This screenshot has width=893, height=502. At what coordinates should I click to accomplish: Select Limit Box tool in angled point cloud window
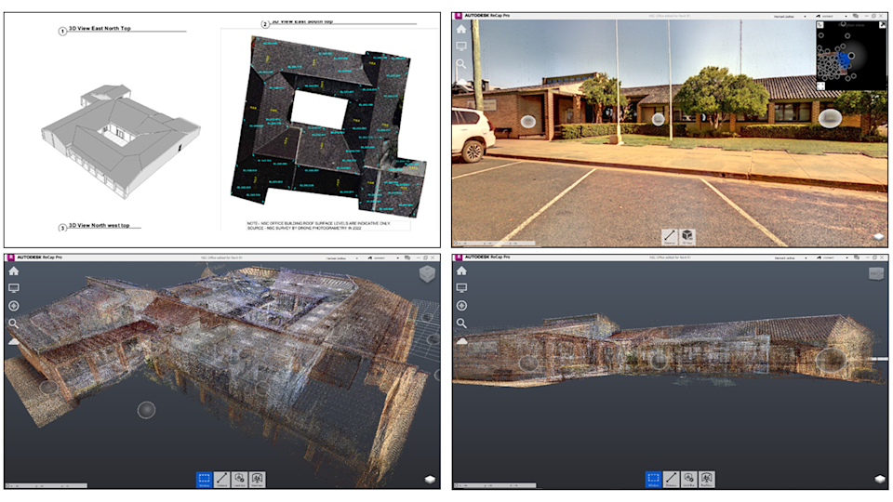click(x=240, y=480)
